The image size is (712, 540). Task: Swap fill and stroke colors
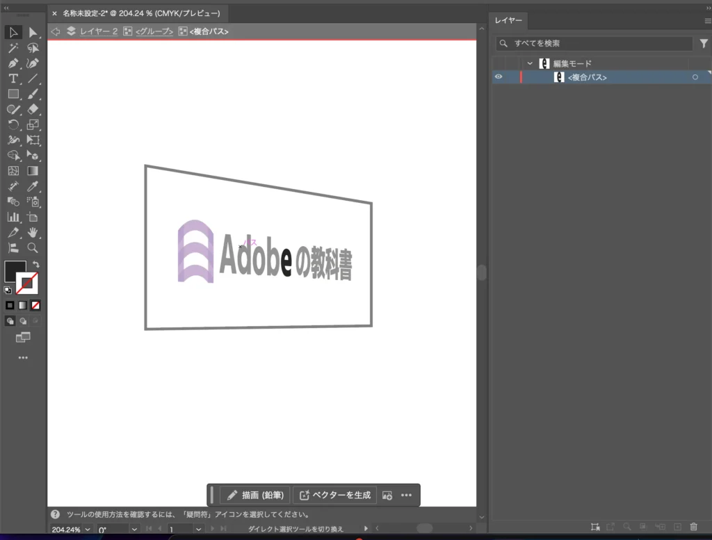click(35, 263)
